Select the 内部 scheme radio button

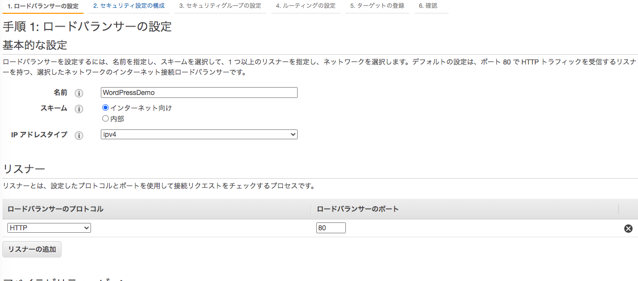105,118
